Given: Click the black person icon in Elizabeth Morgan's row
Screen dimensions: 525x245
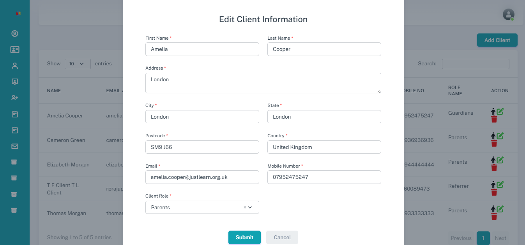Looking at the screenshot, I should tap(493, 160).
